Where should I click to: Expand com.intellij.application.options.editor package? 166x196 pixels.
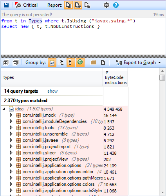(11, 172)
